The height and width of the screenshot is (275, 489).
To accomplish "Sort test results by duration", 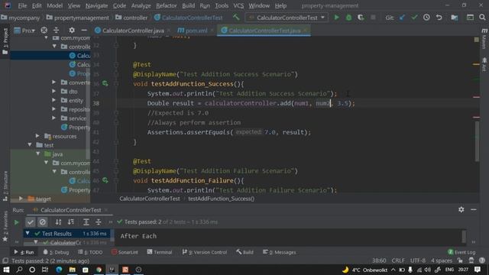I will pyautogui.click(x=71, y=222).
